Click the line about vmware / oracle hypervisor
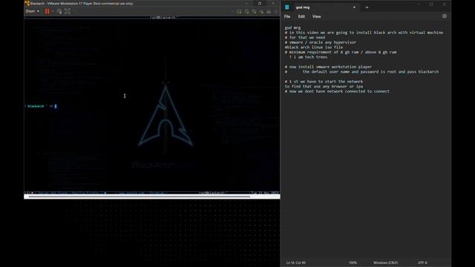Viewport: 475px width, 267px height. pos(321,42)
